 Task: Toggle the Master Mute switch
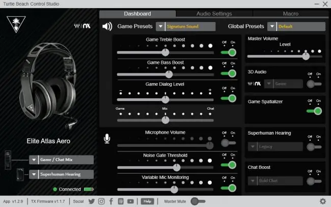(198, 201)
